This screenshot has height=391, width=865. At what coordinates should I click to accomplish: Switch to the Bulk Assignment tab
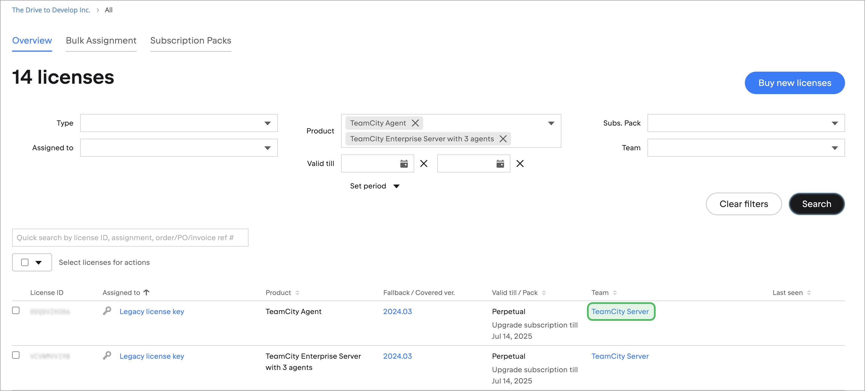(x=101, y=40)
